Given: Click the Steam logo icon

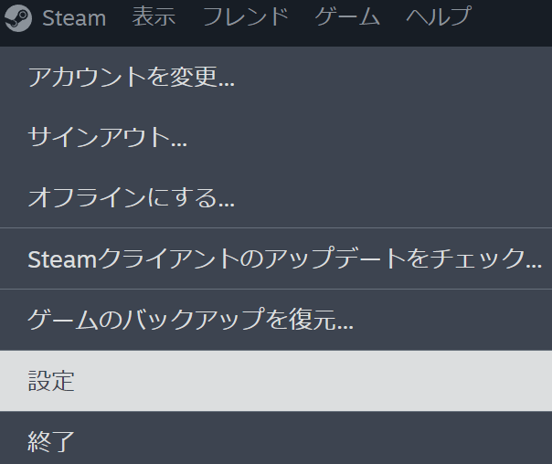Looking at the screenshot, I should coord(18,17).
